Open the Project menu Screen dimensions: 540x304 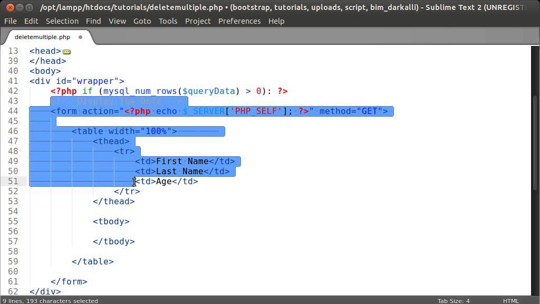pyautogui.click(x=198, y=21)
